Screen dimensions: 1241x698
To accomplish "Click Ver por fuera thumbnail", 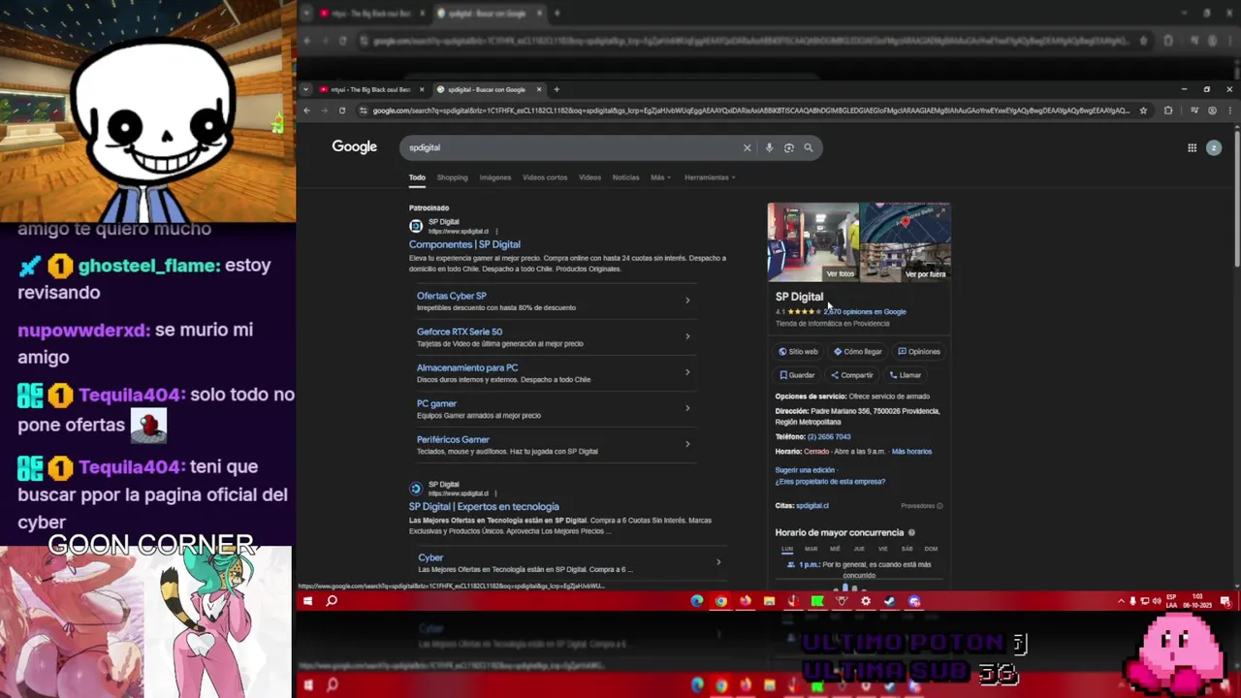I will pyautogui.click(x=925, y=274).
